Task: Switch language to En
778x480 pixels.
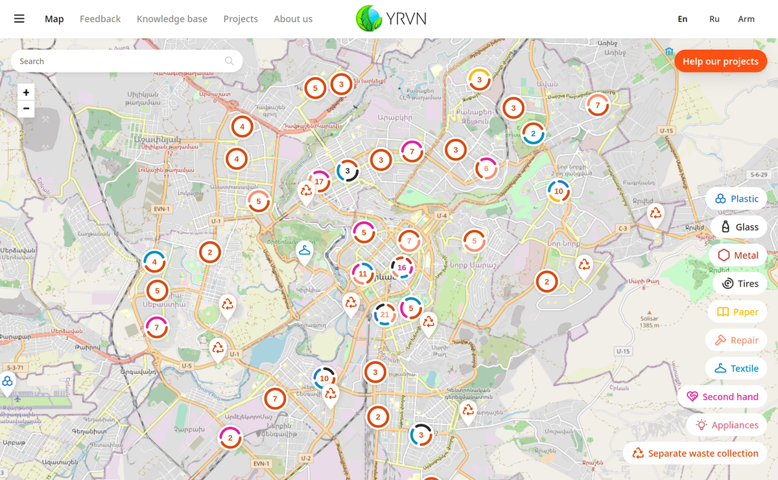Action: (x=683, y=19)
